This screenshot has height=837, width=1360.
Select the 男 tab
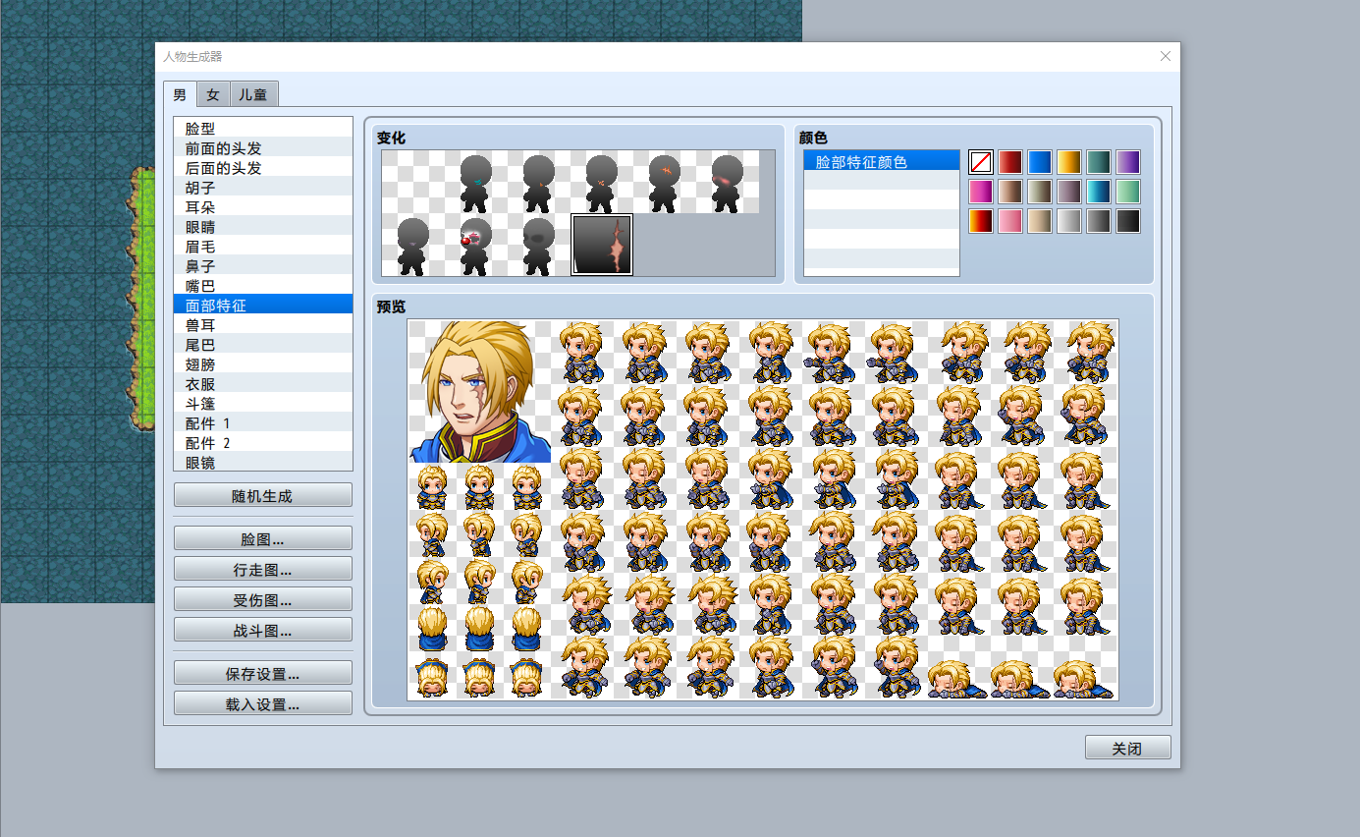(180, 94)
